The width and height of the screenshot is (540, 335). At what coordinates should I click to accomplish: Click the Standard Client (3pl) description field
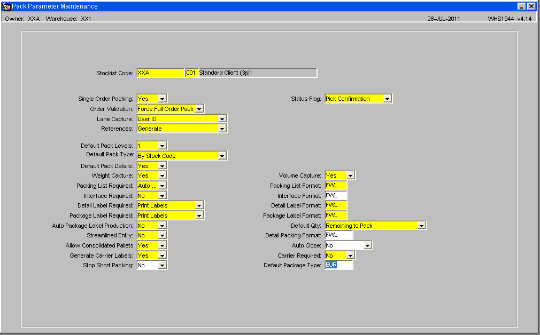258,73
